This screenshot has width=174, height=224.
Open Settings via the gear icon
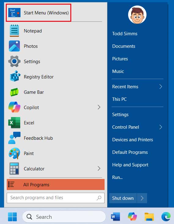click(14, 61)
